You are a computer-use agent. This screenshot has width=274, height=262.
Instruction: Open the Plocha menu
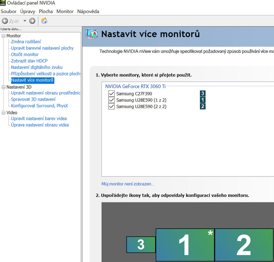(46, 11)
